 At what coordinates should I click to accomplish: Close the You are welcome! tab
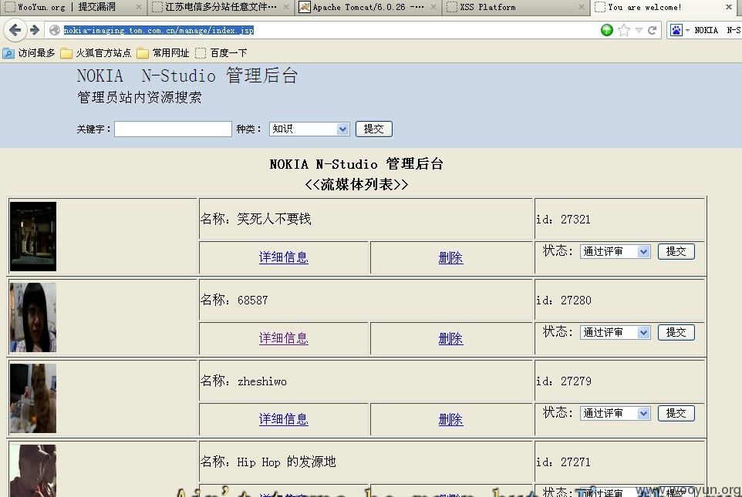[729, 7]
